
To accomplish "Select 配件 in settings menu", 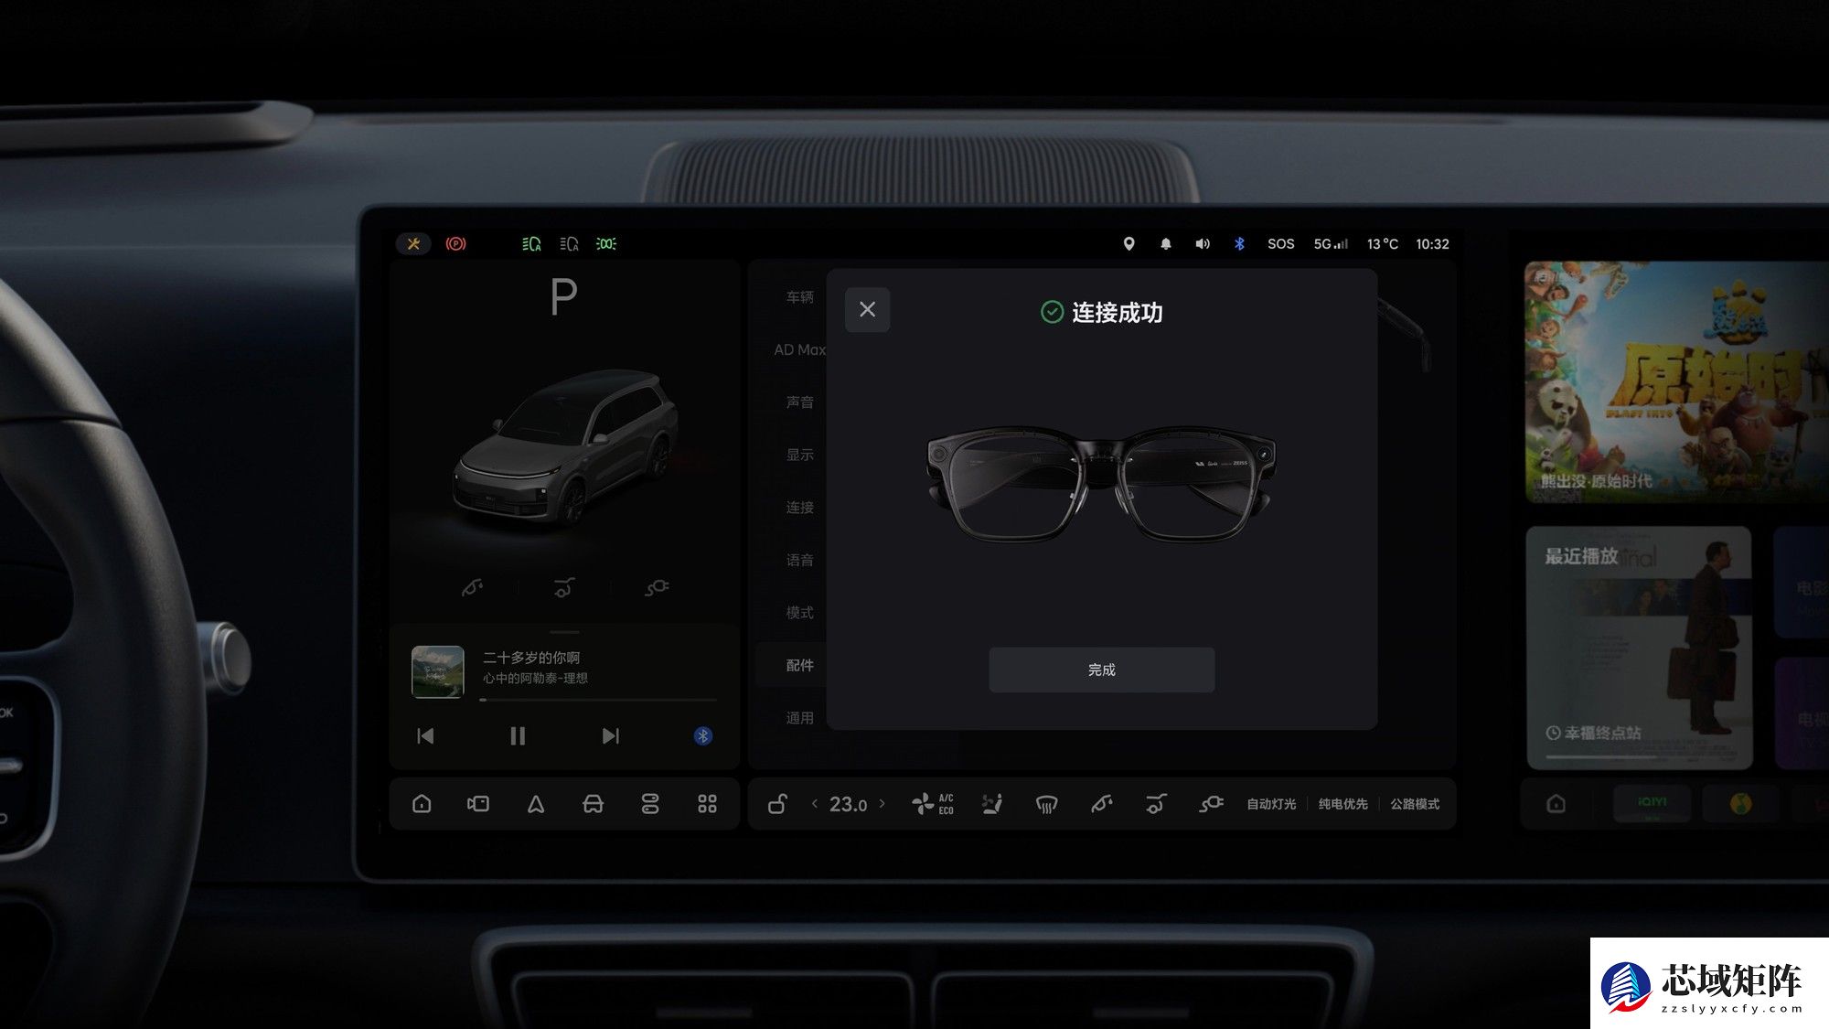I will pyautogui.click(x=799, y=665).
